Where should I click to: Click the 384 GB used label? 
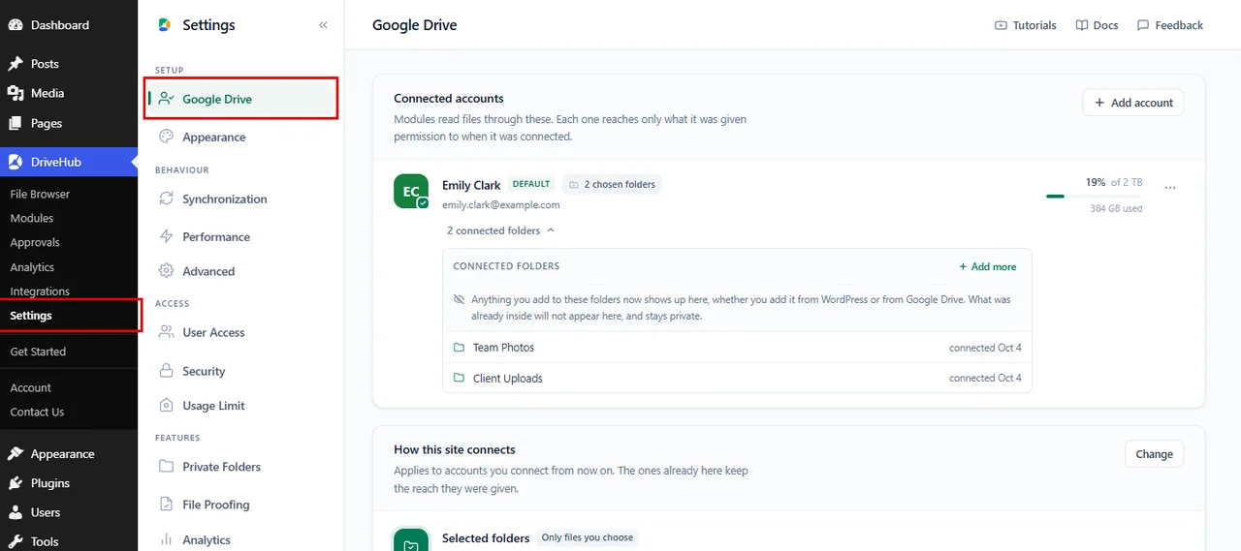tap(1116, 209)
